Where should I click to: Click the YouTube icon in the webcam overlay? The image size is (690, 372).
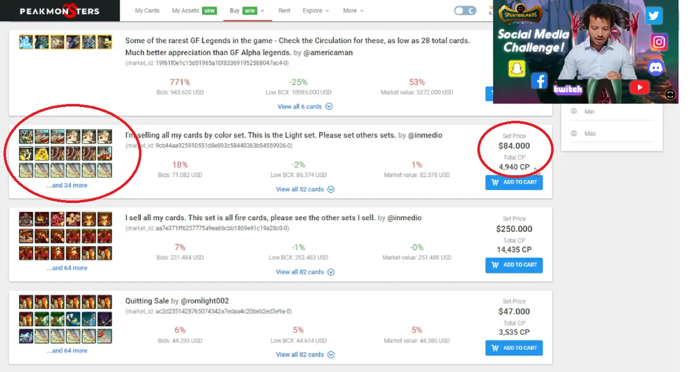[x=639, y=87]
